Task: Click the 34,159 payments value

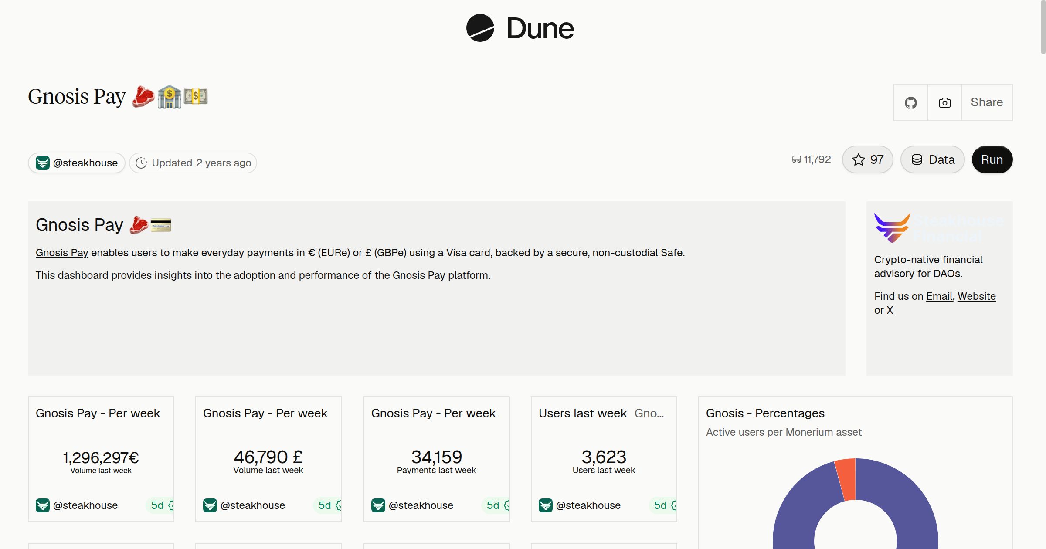Action: [436, 457]
